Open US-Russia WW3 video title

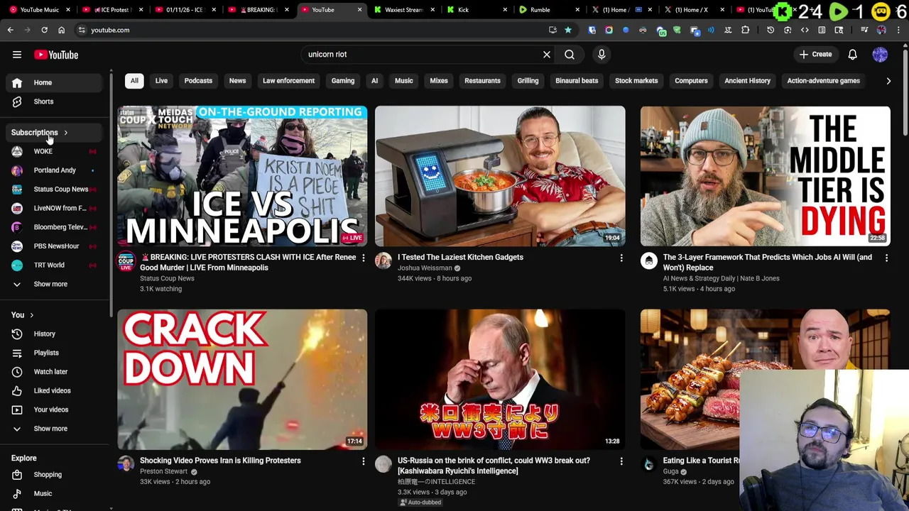click(x=494, y=466)
